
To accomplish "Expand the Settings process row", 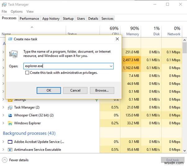I will (x=3, y=99).
